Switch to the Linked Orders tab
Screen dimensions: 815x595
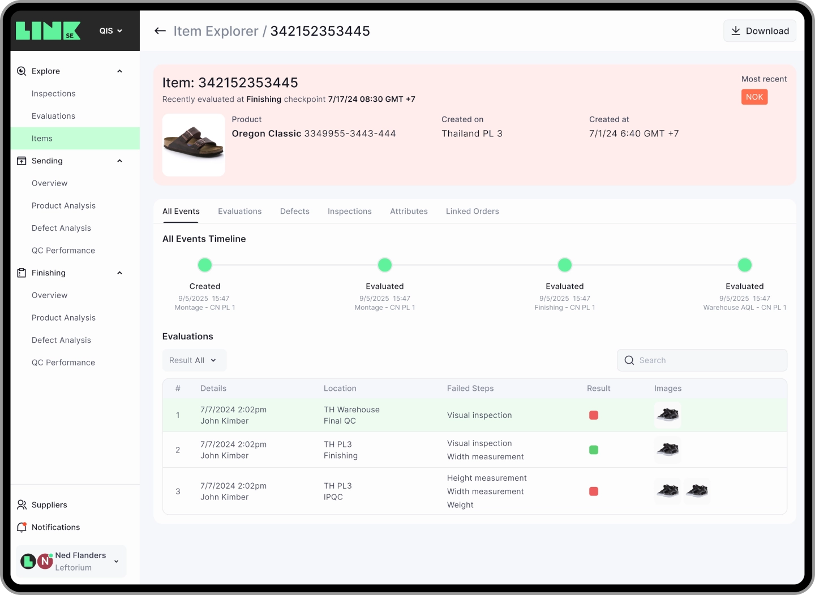[x=472, y=211]
